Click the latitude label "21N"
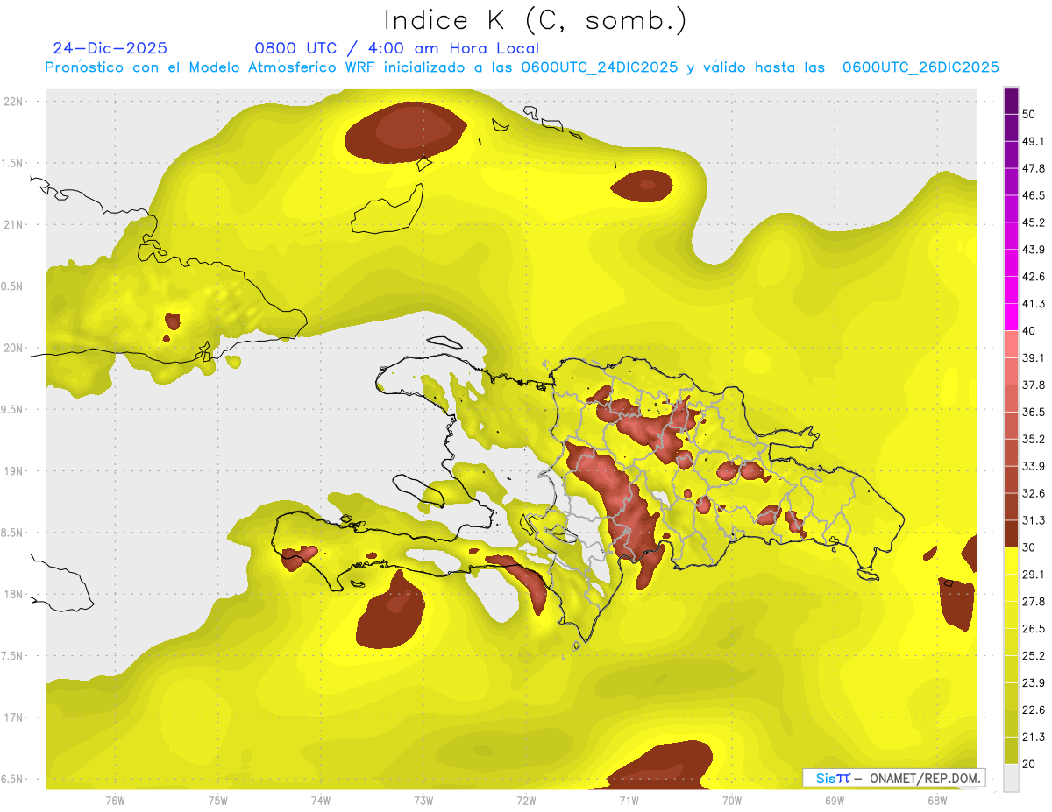This screenshot has width=1052, height=812. (13, 224)
